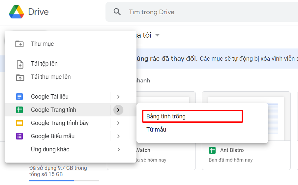Screen dimensions: 298x185
Task: Type in the Tìm trong Drive field
Action: (198, 12)
